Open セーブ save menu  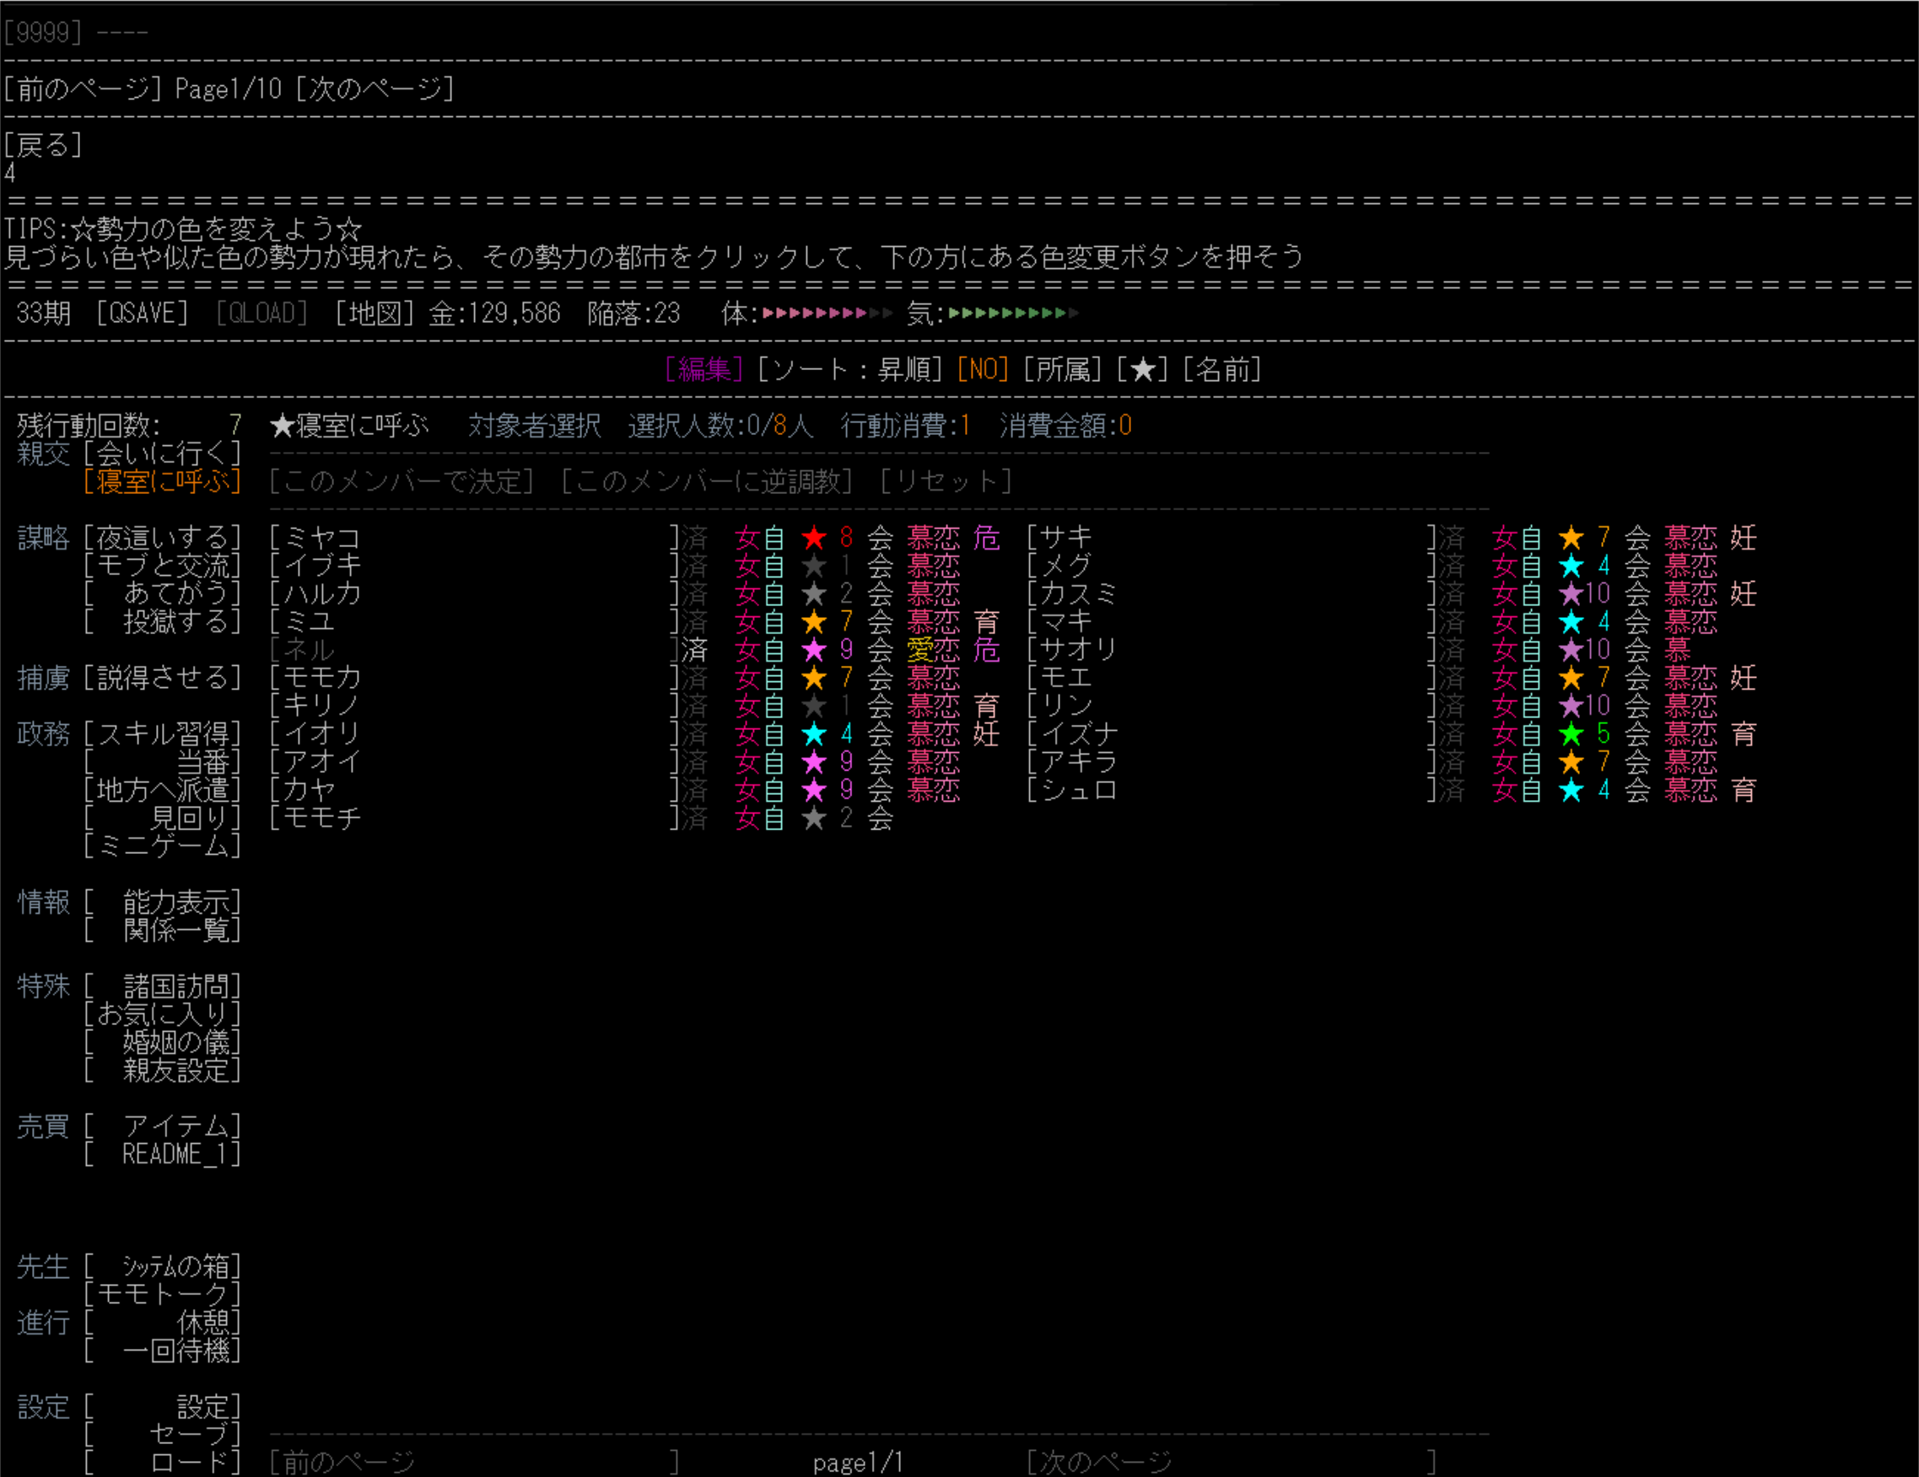pyautogui.click(x=163, y=1435)
